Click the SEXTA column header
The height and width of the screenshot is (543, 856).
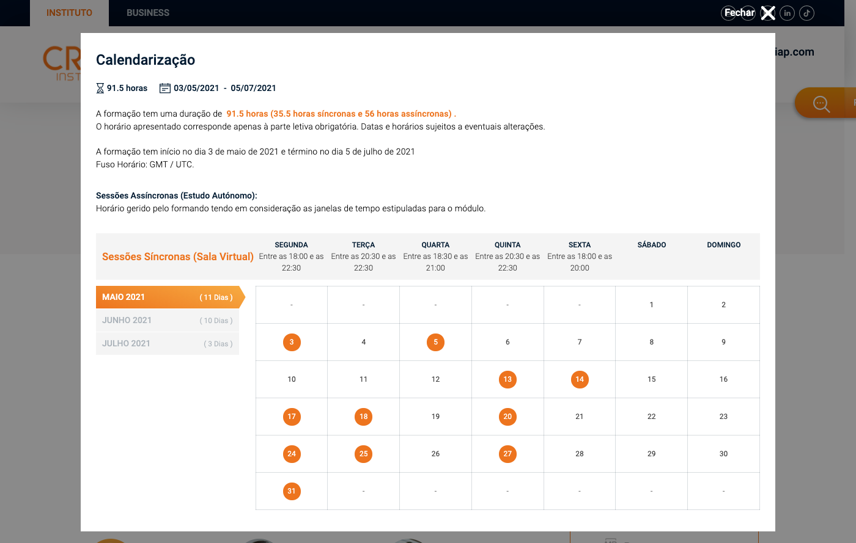click(580, 245)
